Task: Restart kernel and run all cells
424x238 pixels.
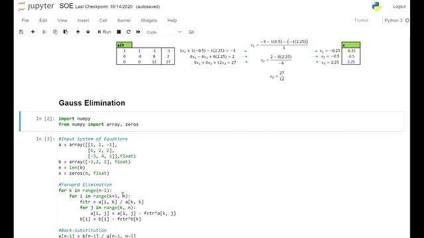Action: pos(138,32)
